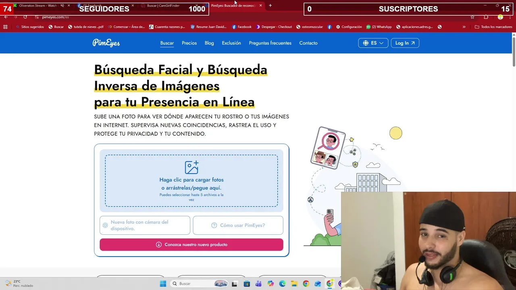This screenshot has width=516, height=290.
Task: Close the CamGirlFinder browser tab
Action: 196,5
